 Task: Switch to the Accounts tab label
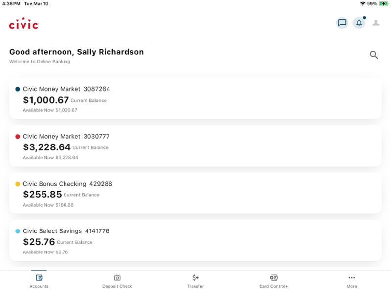(x=39, y=286)
